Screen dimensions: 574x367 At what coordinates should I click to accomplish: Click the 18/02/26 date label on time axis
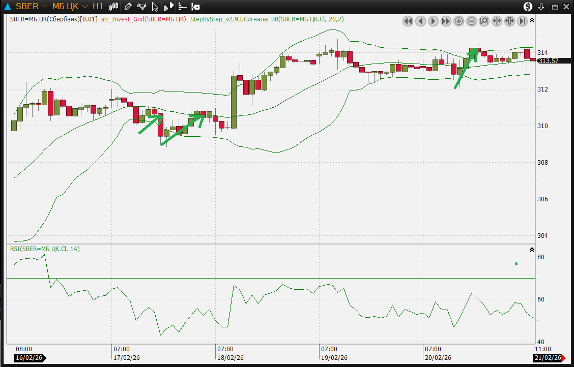click(x=231, y=358)
